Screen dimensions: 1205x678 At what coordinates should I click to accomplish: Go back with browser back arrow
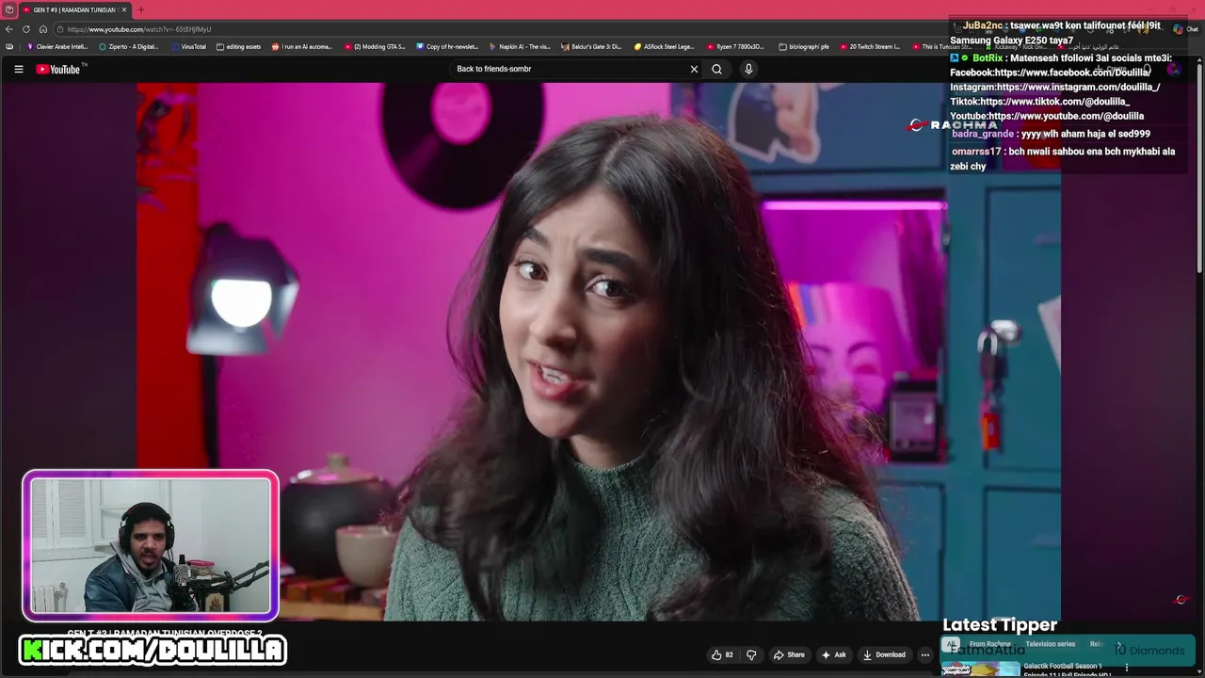[x=9, y=29]
